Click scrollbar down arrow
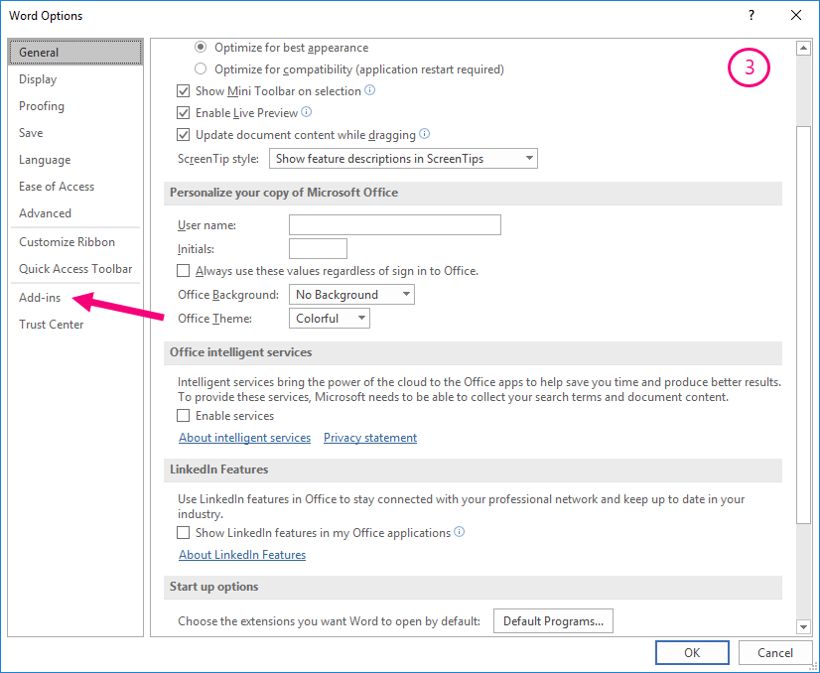820x673 pixels. 803,626
